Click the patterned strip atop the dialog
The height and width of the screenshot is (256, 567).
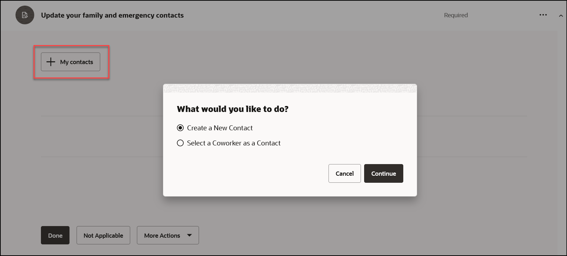(290, 88)
